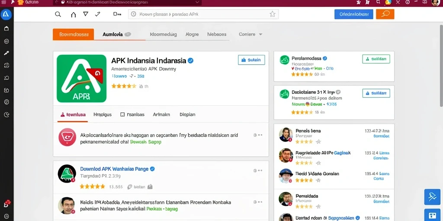
Task: Expand the title bar tab chevron
Action: [197, 2]
